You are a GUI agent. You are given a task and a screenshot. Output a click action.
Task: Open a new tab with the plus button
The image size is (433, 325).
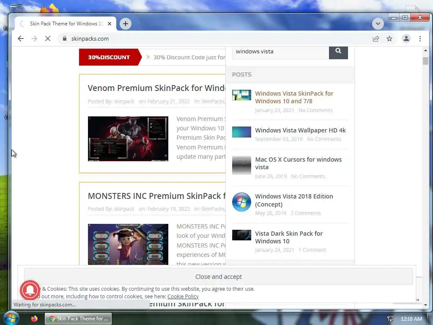click(125, 24)
